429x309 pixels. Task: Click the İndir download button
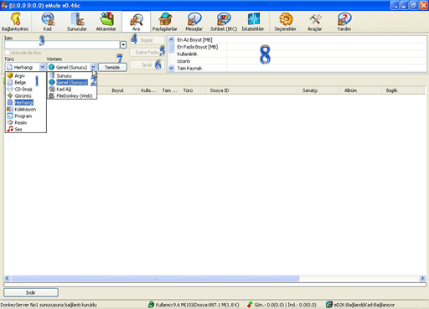[31, 292]
